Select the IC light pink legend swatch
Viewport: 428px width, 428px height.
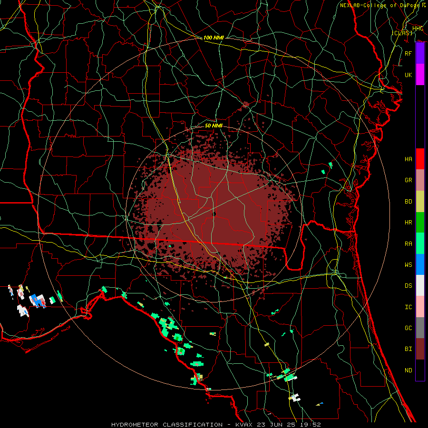(420, 307)
